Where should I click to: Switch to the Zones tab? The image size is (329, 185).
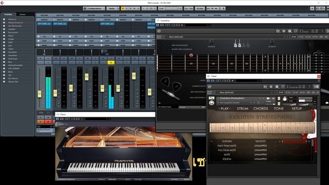click(x=23, y=14)
